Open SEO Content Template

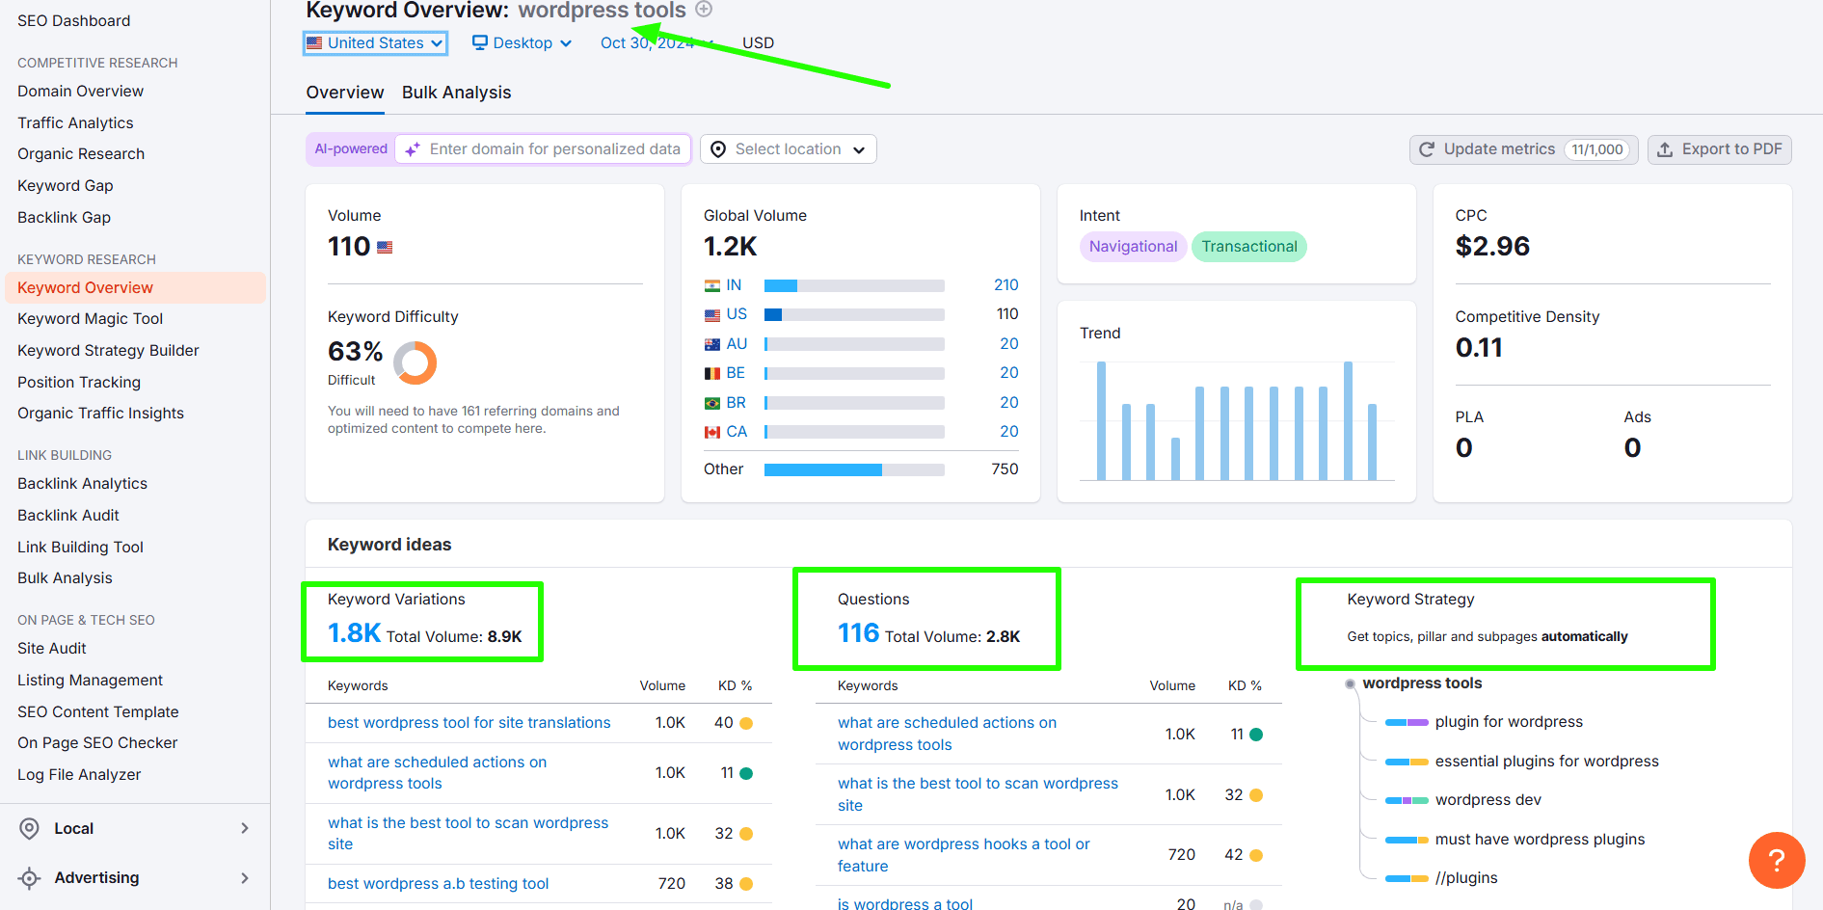coord(98,712)
